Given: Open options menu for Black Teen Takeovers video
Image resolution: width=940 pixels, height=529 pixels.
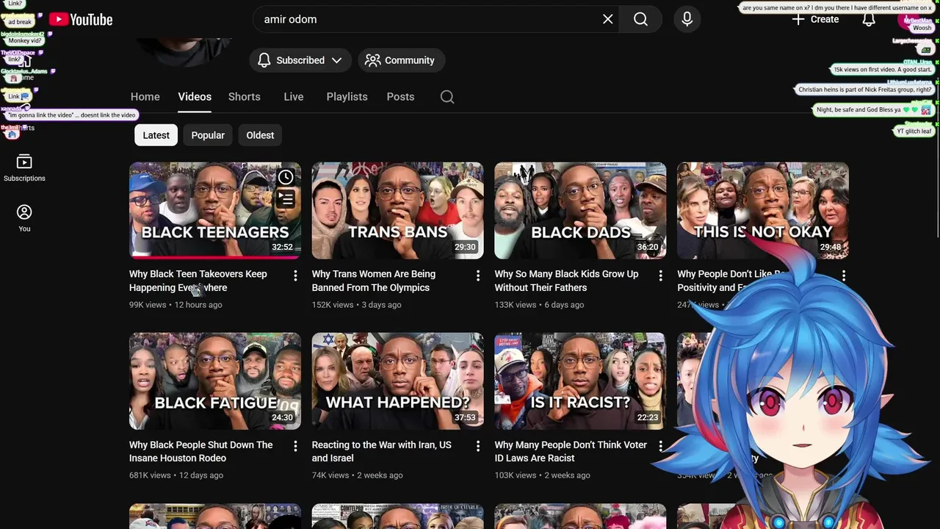Looking at the screenshot, I should [295, 276].
